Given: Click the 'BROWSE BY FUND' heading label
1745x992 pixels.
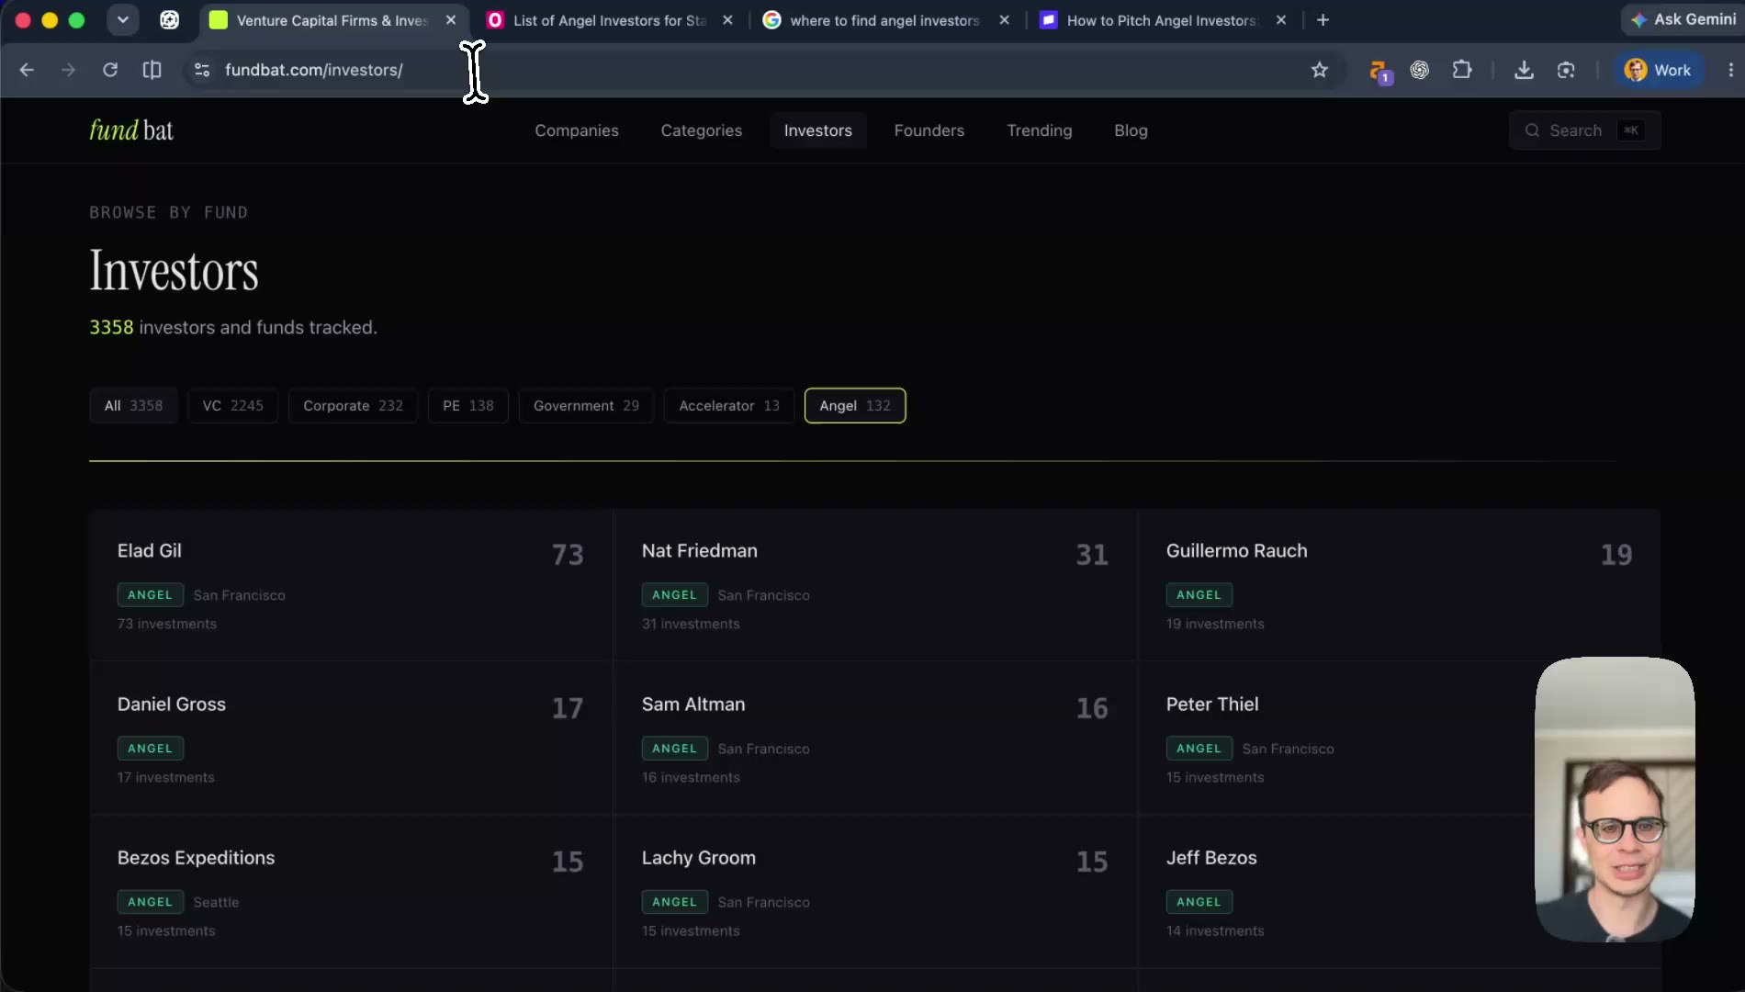Looking at the screenshot, I should (169, 212).
